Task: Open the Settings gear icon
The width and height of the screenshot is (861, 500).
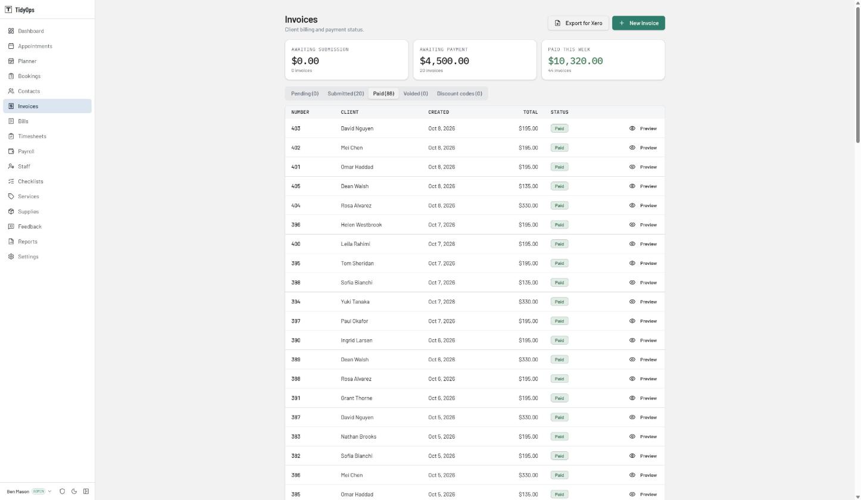Action: coord(11,257)
